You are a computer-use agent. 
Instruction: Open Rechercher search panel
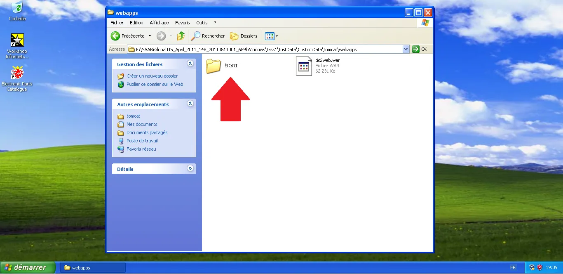coord(208,36)
